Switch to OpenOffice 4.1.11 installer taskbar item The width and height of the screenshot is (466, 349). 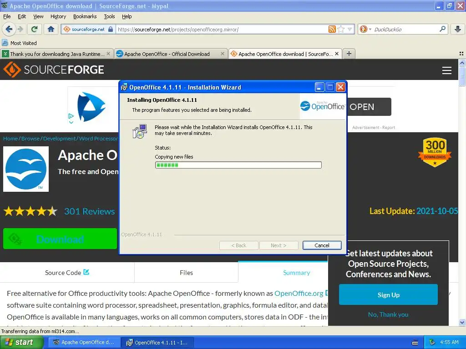pos(158,343)
